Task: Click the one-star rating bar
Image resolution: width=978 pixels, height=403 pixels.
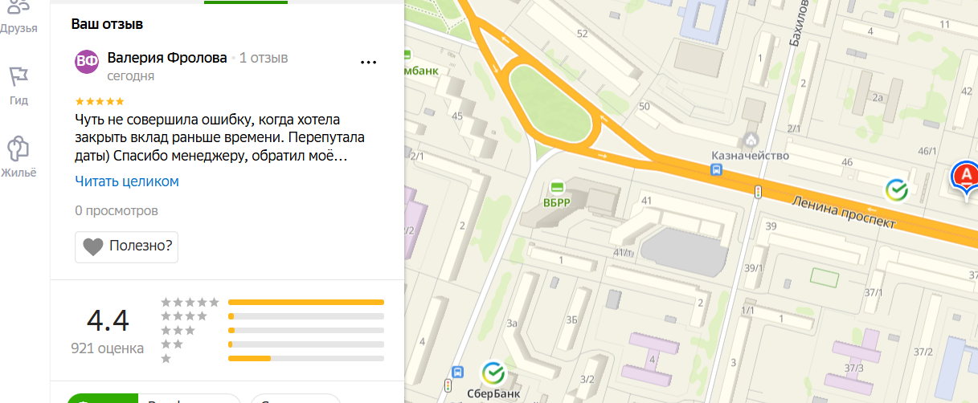Action: (x=306, y=358)
